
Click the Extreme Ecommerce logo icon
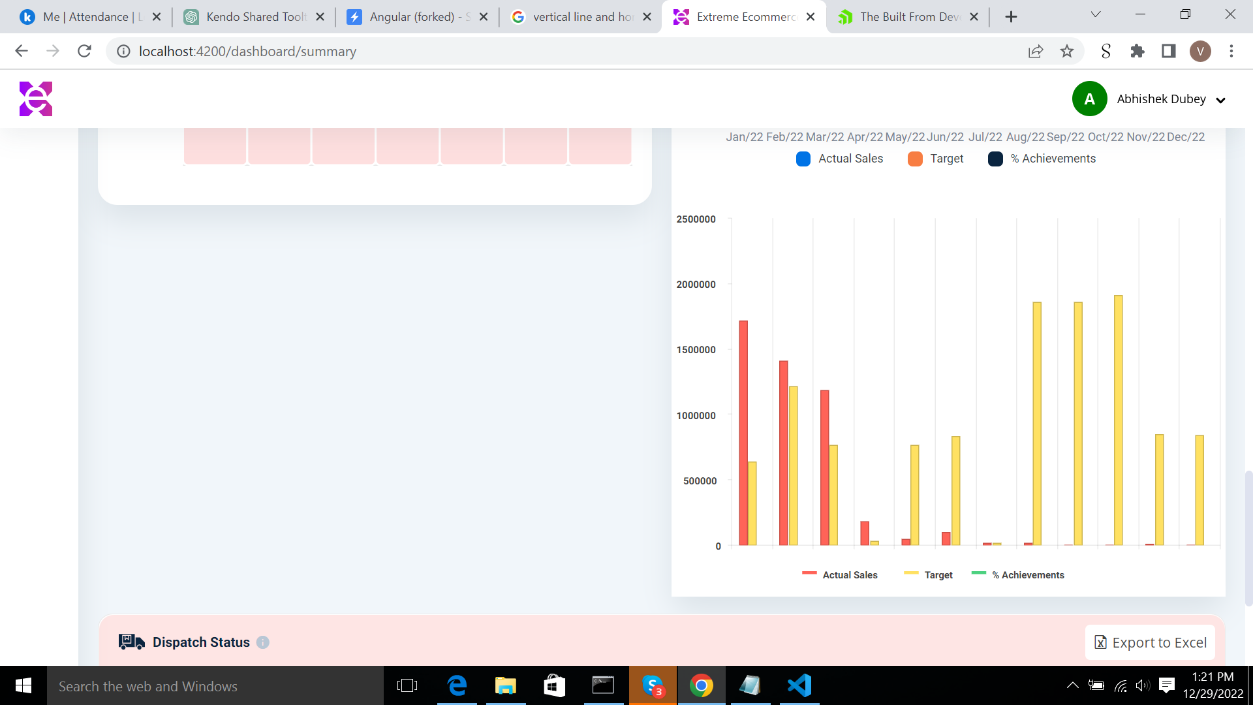(36, 99)
